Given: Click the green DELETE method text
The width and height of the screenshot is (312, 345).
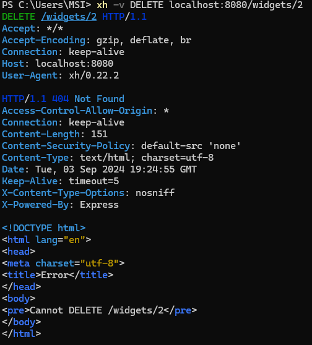Looking at the screenshot, I should click(19, 17).
